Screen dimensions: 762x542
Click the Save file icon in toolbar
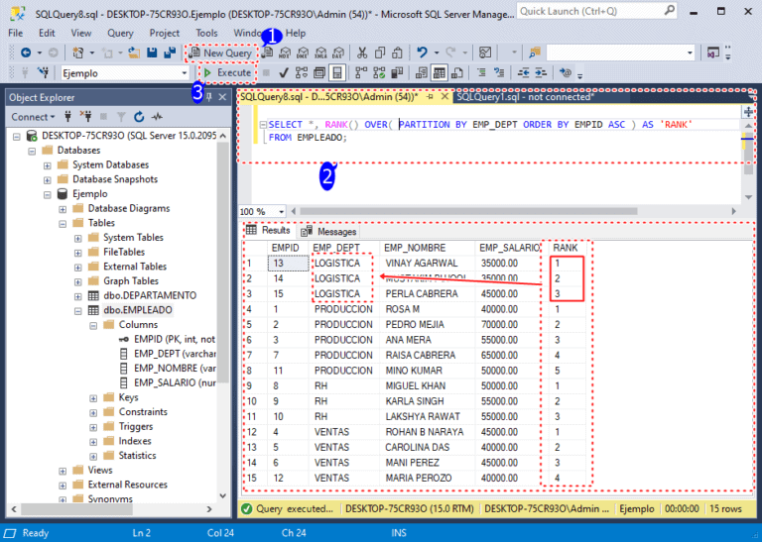152,53
